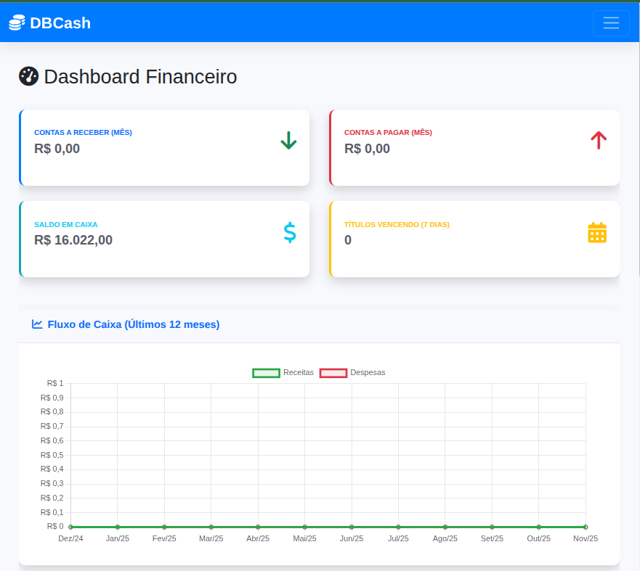Select the Saldo em Caixa card

pyautogui.click(x=164, y=239)
